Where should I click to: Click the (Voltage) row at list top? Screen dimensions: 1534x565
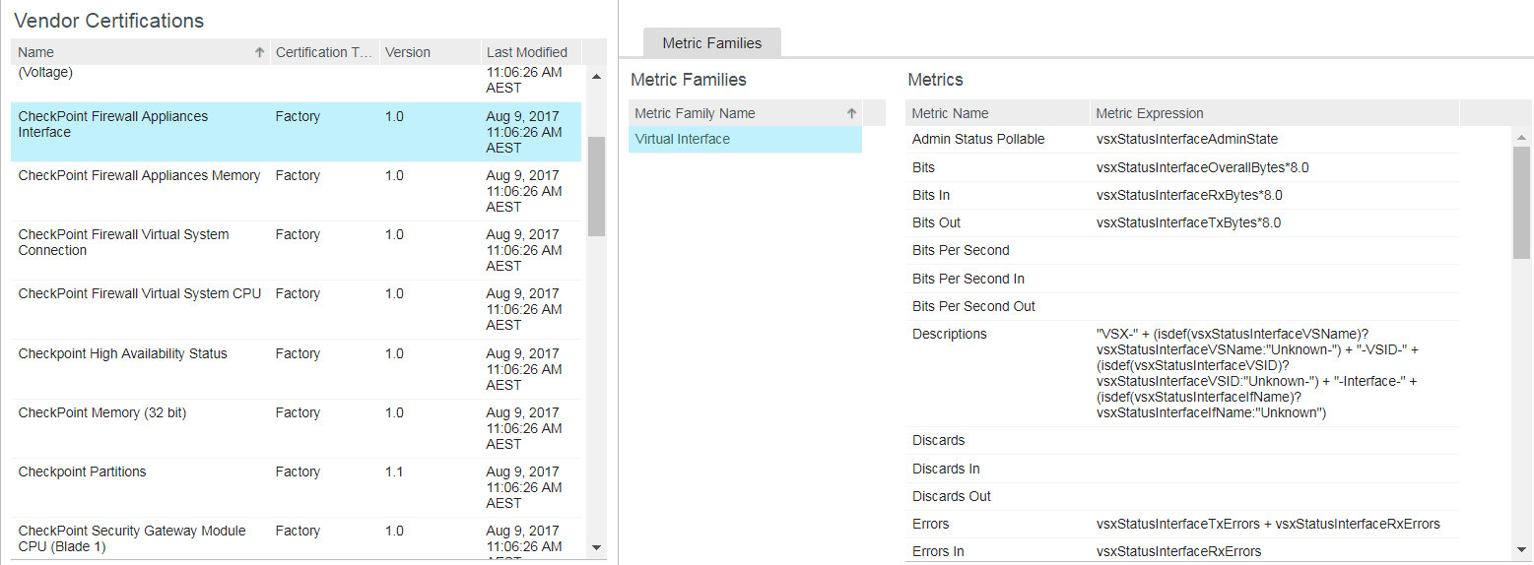click(296, 84)
